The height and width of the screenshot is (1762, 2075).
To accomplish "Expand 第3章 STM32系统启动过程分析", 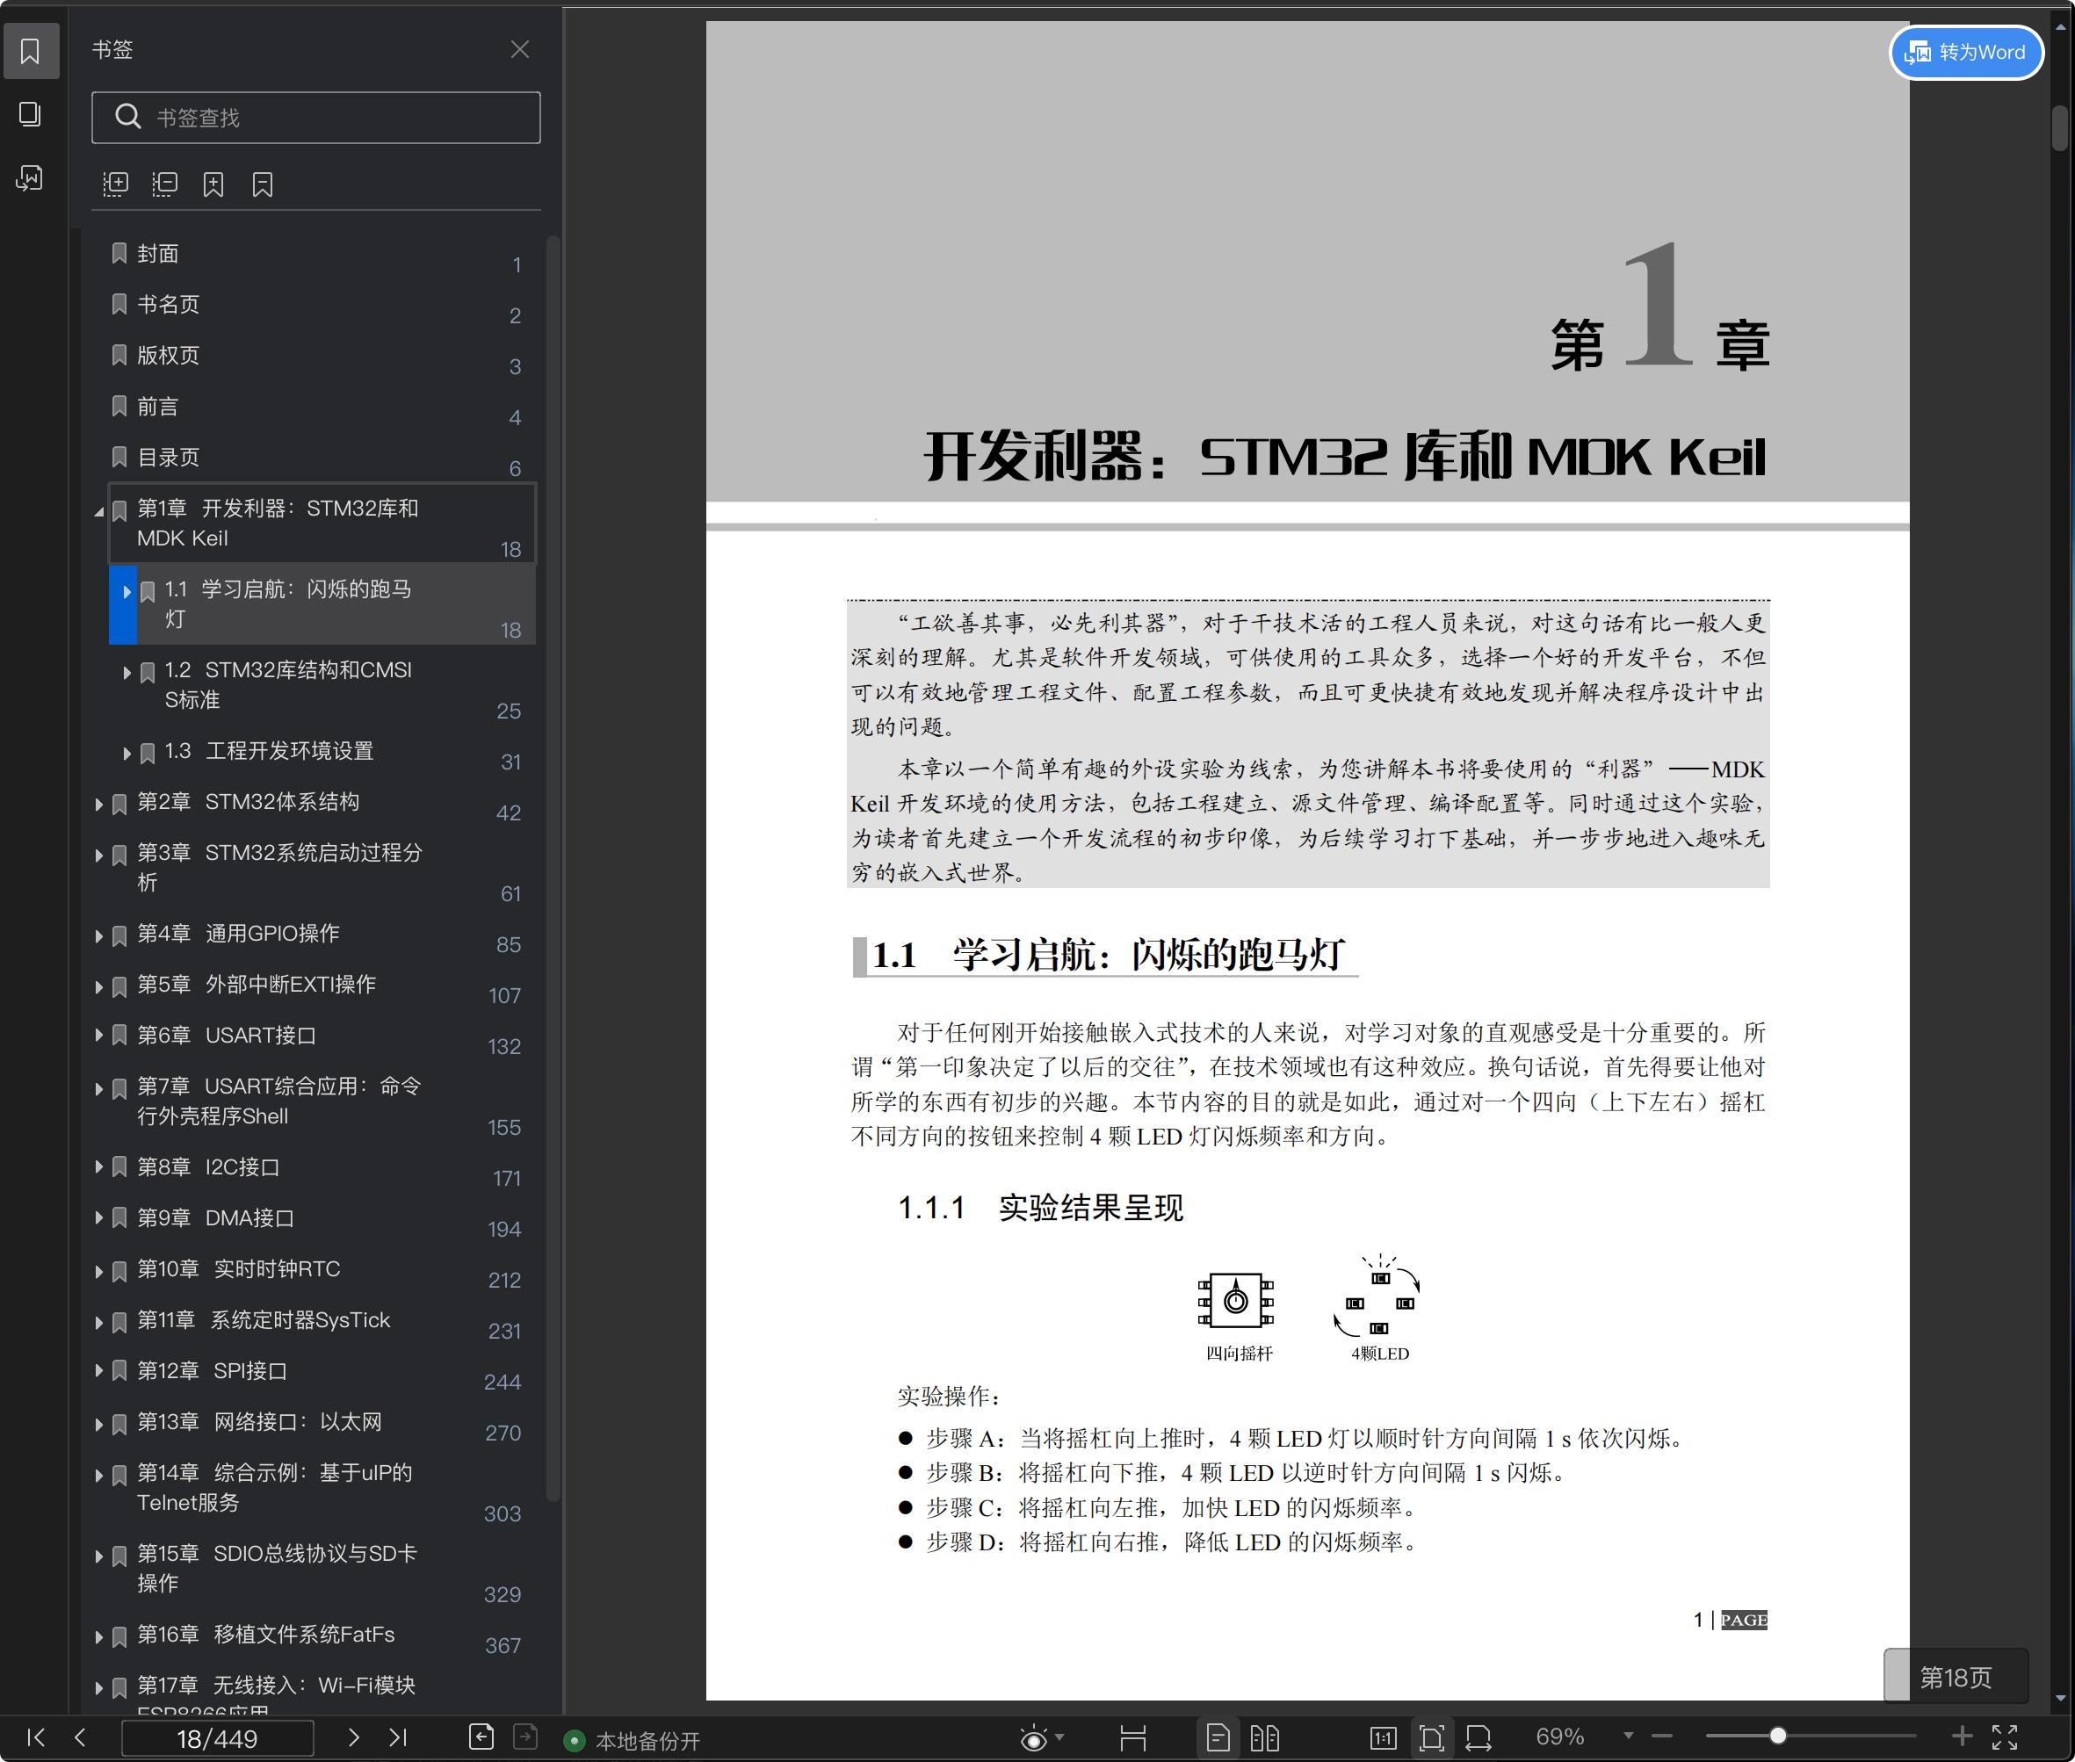I will pyautogui.click(x=99, y=855).
